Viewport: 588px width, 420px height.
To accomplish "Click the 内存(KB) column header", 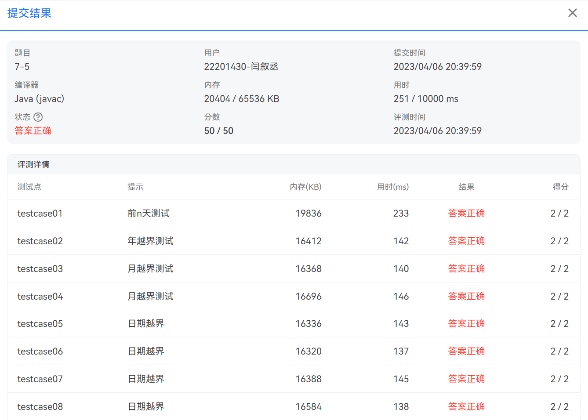I will tap(305, 187).
